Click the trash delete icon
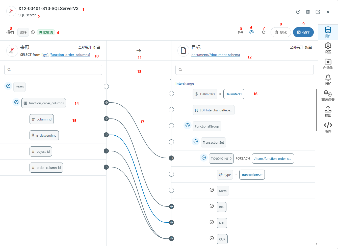This screenshot has height=249, width=338. 308,12
